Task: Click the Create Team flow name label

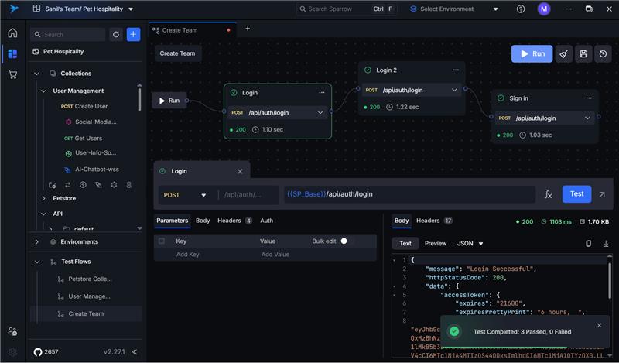Action: (177, 53)
